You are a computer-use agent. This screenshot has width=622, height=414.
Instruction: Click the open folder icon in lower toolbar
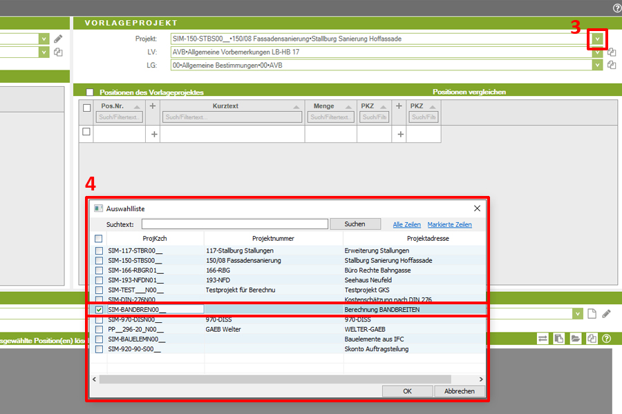pos(575,339)
